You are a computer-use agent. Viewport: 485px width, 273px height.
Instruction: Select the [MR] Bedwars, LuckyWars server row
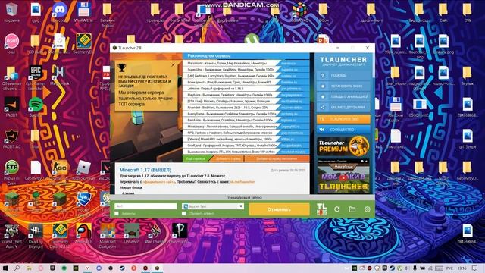tap(246, 76)
